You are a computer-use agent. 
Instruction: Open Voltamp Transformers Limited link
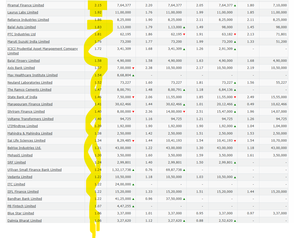click(x=30, y=119)
